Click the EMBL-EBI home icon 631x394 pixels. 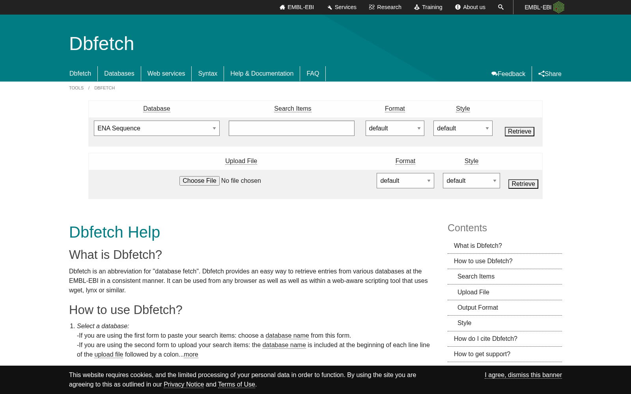pyautogui.click(x=282, y=7)
